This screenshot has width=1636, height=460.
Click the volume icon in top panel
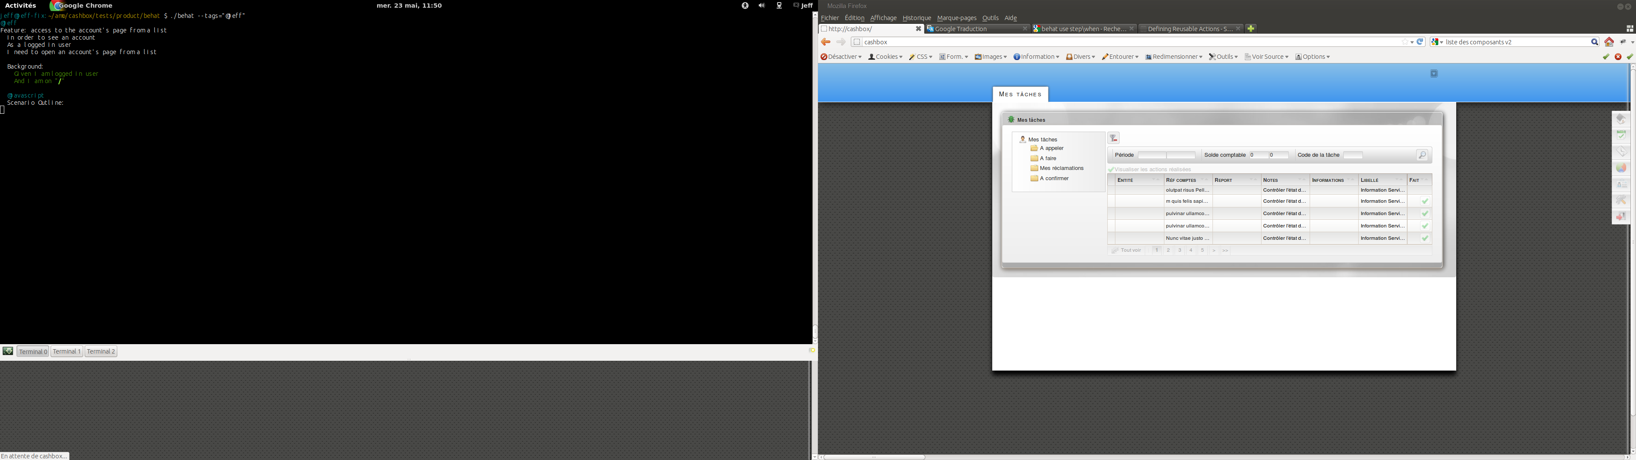[x=761, y=6]
